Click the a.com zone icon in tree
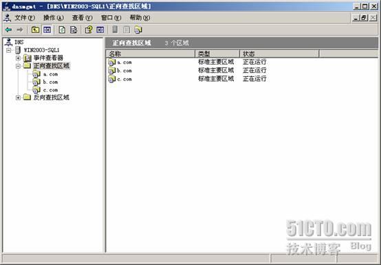The height and width of the screenshot is (265, 381). (36, 73)
